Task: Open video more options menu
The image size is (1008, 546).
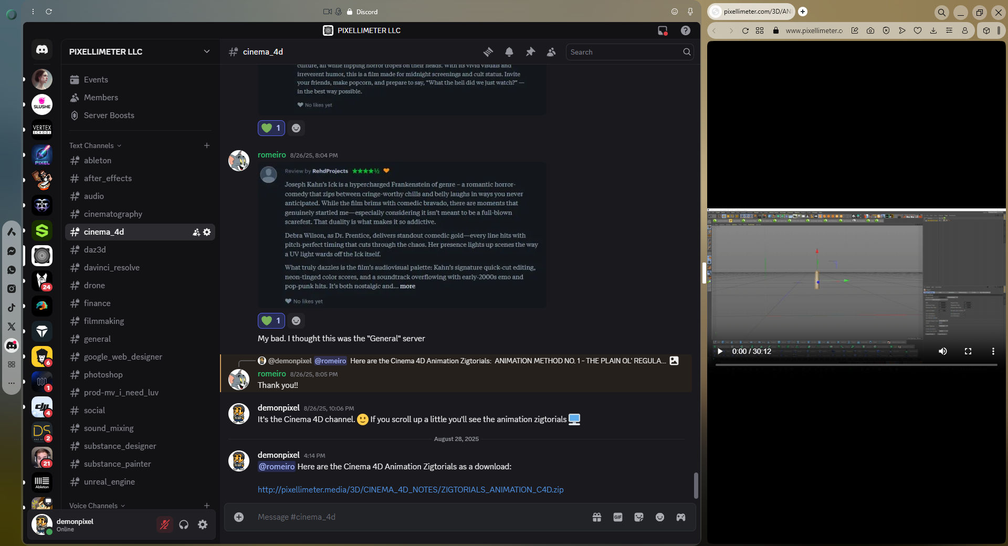Action: point(993,351)
